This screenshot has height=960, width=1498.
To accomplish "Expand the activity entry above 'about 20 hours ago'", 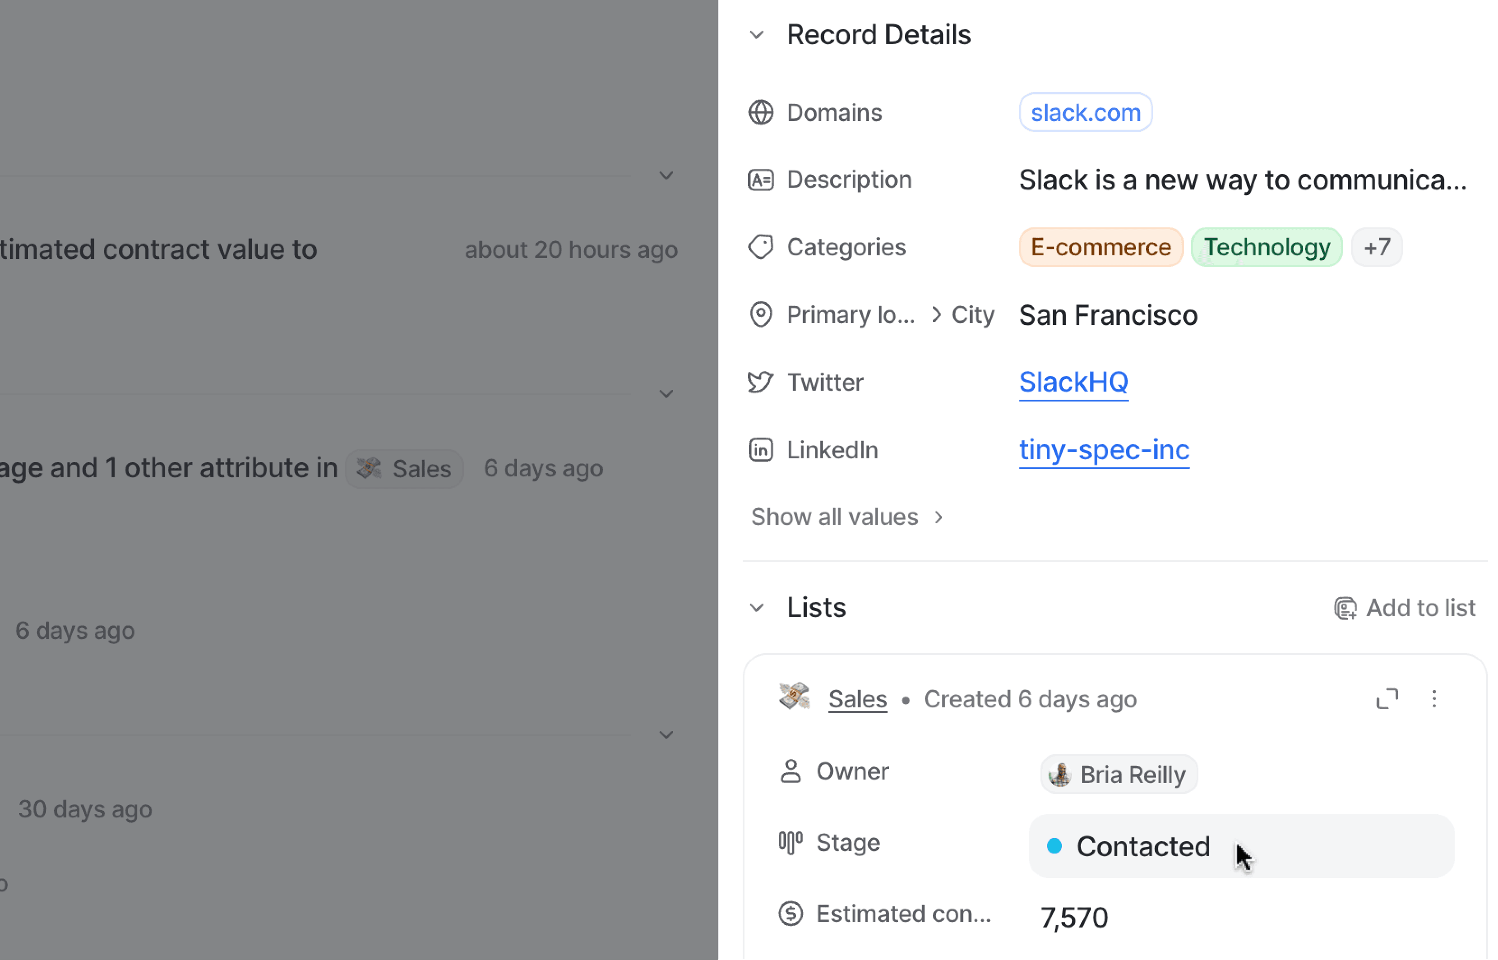I will (x=666, y=176).
